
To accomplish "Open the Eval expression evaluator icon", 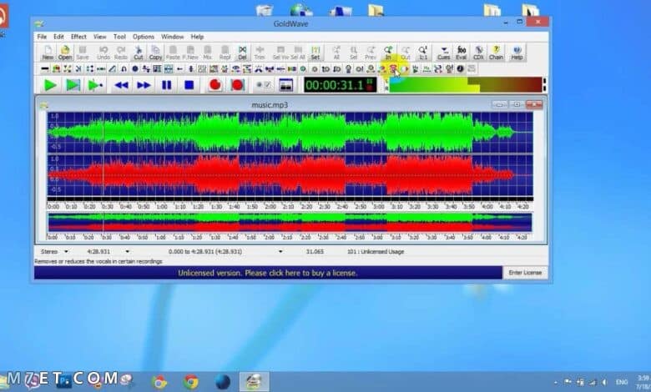I will pyautogui.click(x=462, y=53).
